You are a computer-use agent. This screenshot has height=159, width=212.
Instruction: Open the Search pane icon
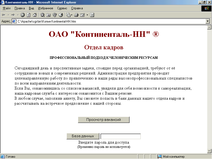[42, 15]
